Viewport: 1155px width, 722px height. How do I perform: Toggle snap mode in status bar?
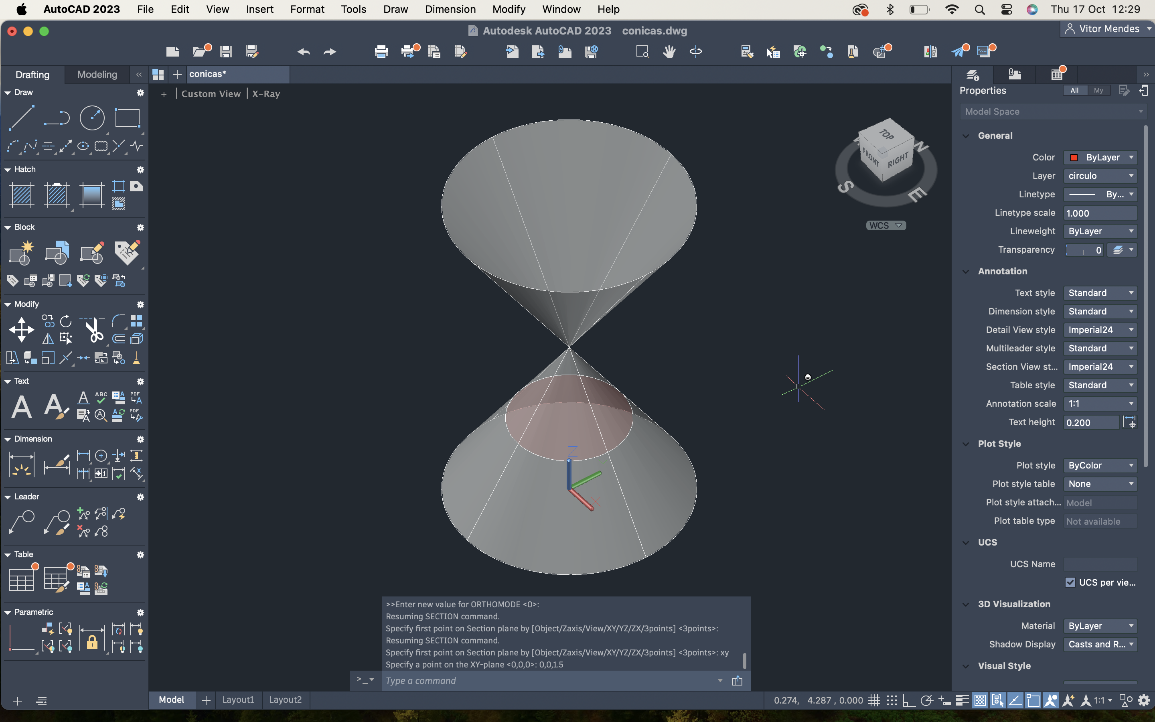click(x=892, y=700)
